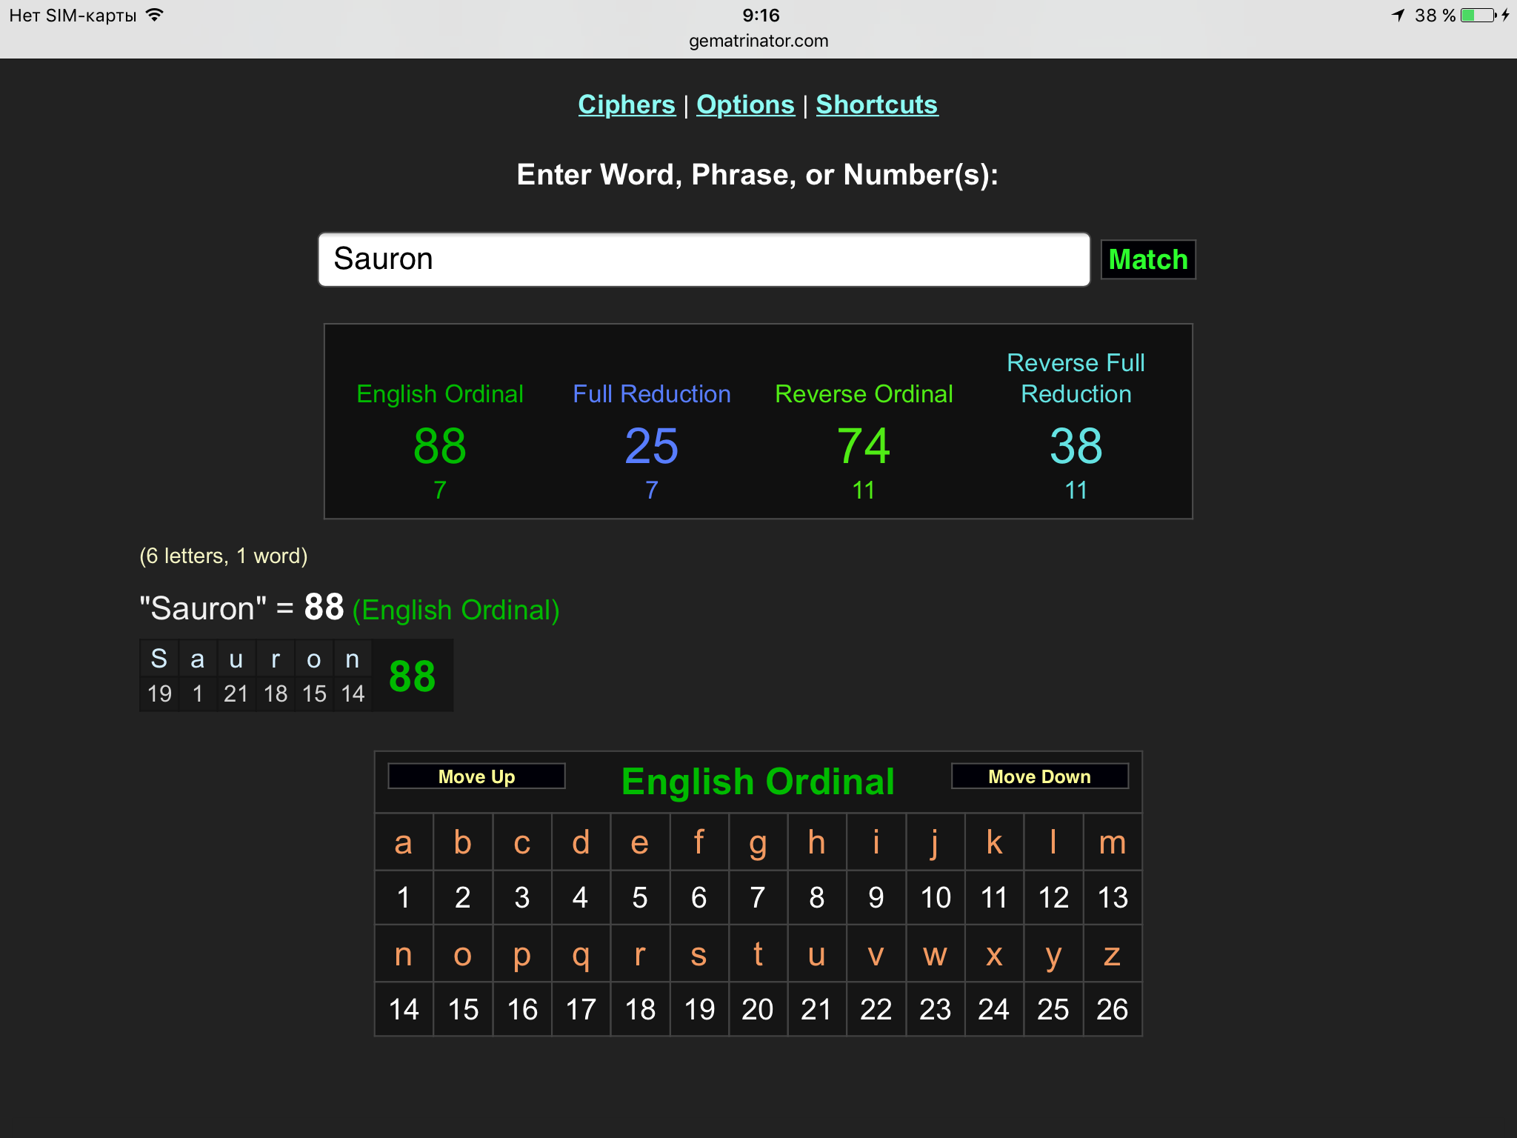Click the English Ordinal chart heading
This screenshot has height=1138, width=1517.
point(758,782)
